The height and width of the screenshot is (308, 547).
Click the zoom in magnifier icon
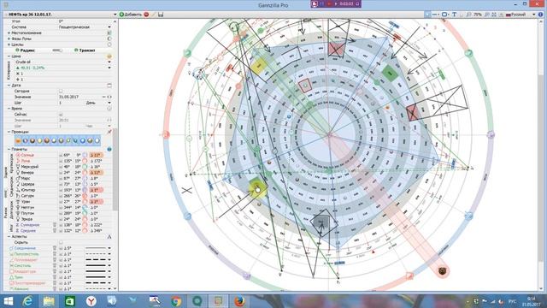pos(487,15)
